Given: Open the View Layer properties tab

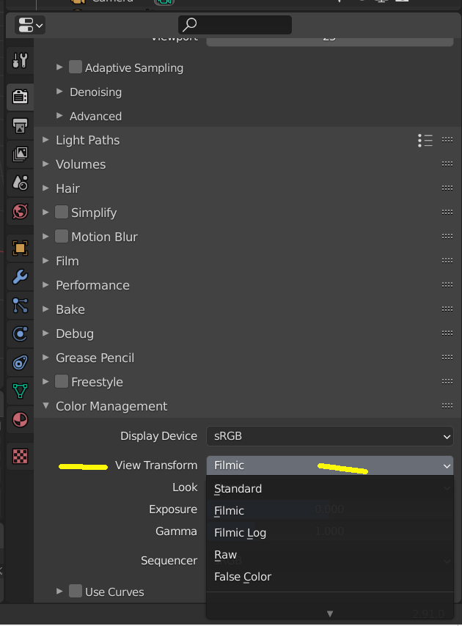Looking at the screenshot, I should 20,154.
